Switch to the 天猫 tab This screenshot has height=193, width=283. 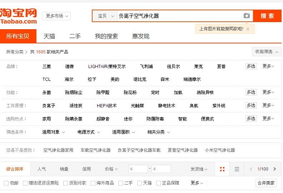tap(50, 36)
